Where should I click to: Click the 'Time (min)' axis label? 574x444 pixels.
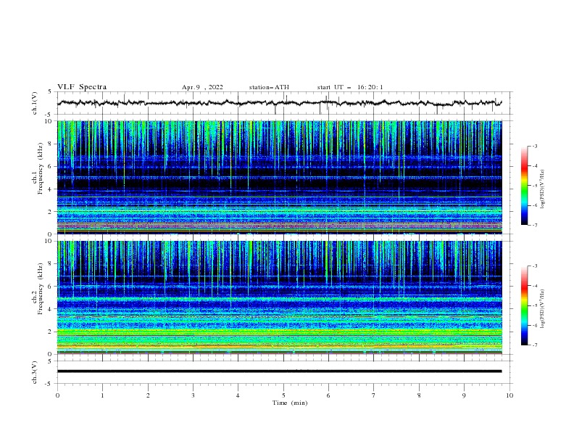290,403
